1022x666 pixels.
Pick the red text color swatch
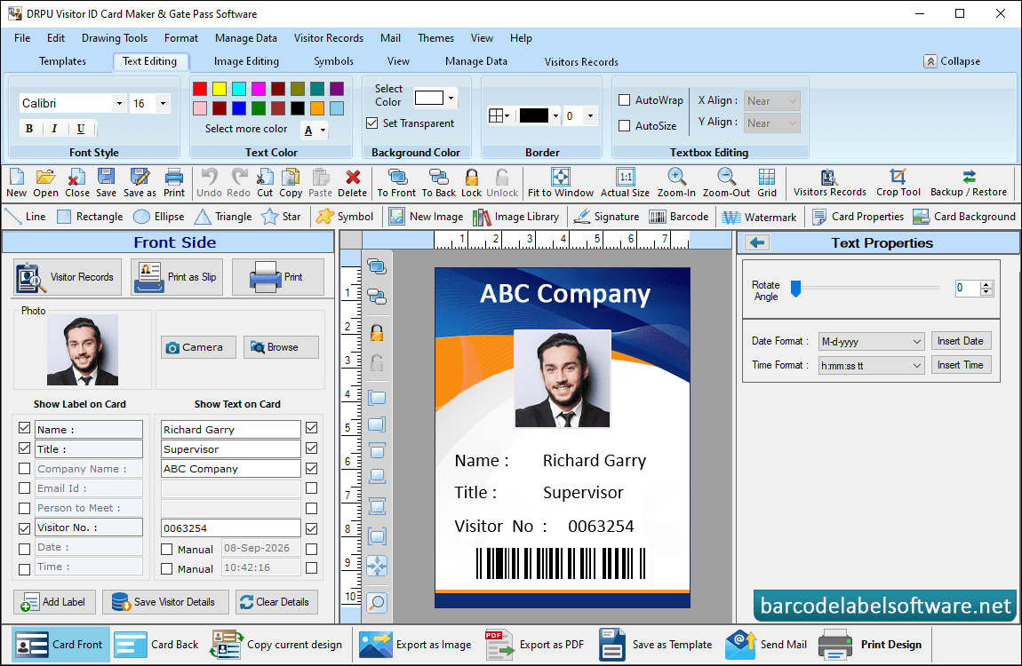(x=200, y=89)
